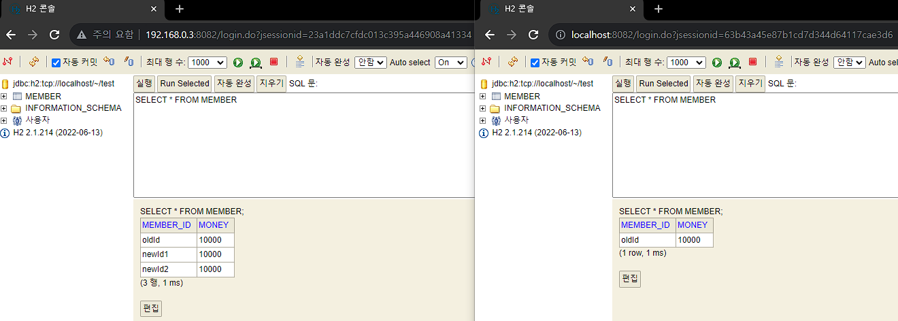Expand MEMBER table node in left console

[5, 97]
